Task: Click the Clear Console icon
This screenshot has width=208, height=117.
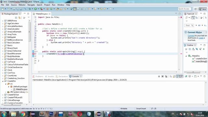Action: pyautogui.click(x=171, y=76)
